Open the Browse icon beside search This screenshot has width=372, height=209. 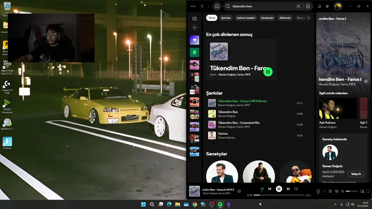308,6
